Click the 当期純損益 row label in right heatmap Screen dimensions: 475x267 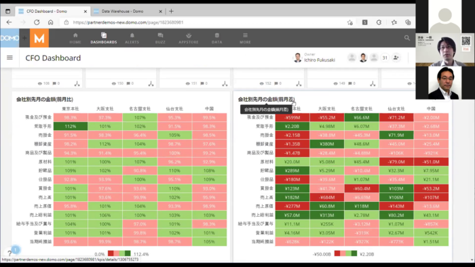coord(263,242)
